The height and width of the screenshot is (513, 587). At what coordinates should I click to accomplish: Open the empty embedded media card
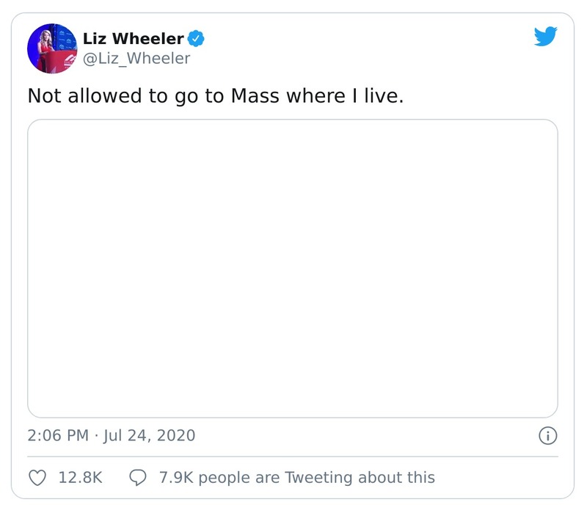(293, 269)
